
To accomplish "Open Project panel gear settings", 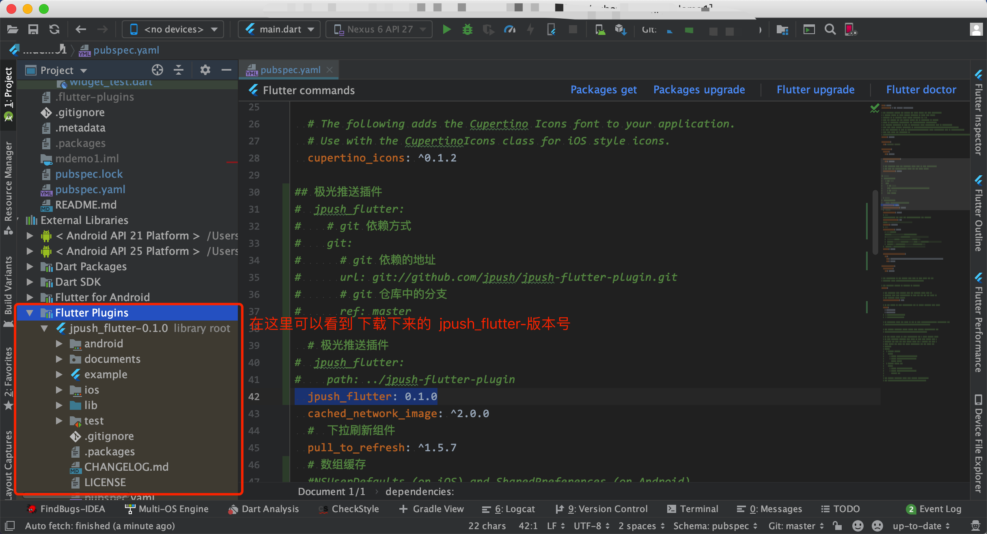I will (x=205, y=70).
